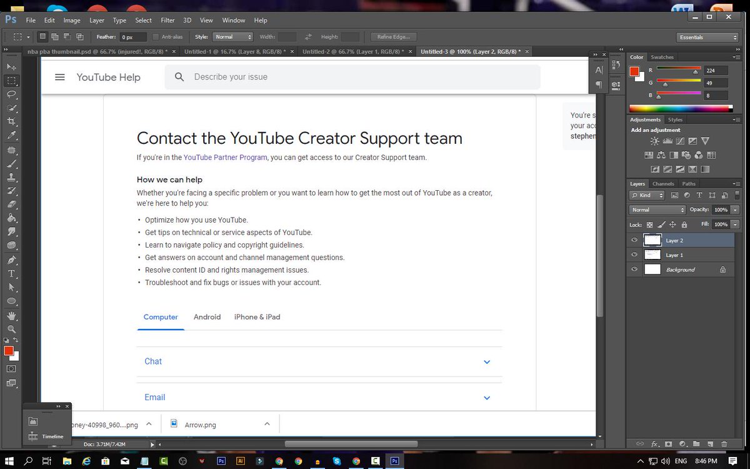The width and height of the screenshot is (750, 469).
Task: Open the Arrow.png download options caret
Action: click(267, 424)
